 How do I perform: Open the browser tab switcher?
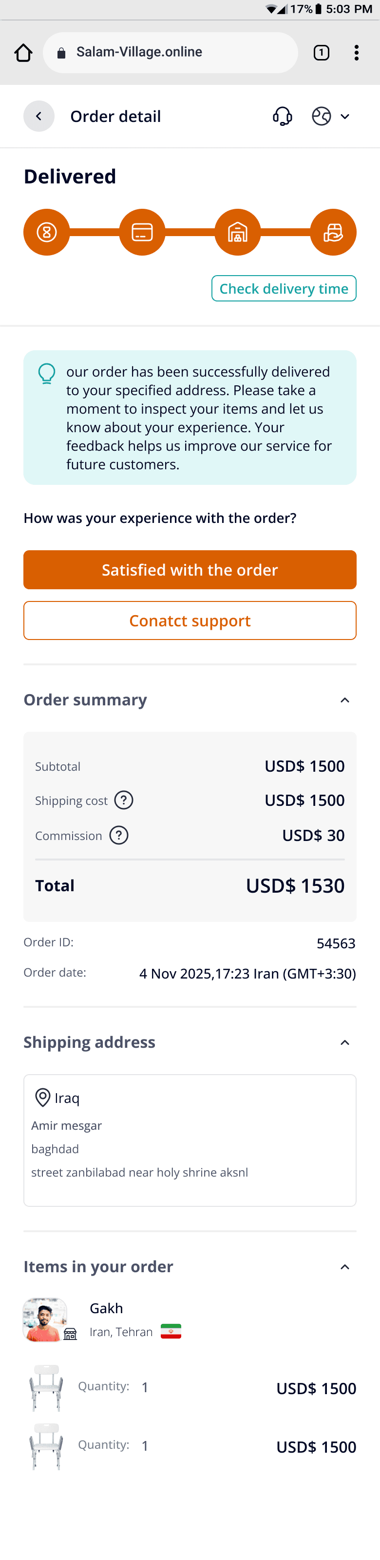coord(322,53)
